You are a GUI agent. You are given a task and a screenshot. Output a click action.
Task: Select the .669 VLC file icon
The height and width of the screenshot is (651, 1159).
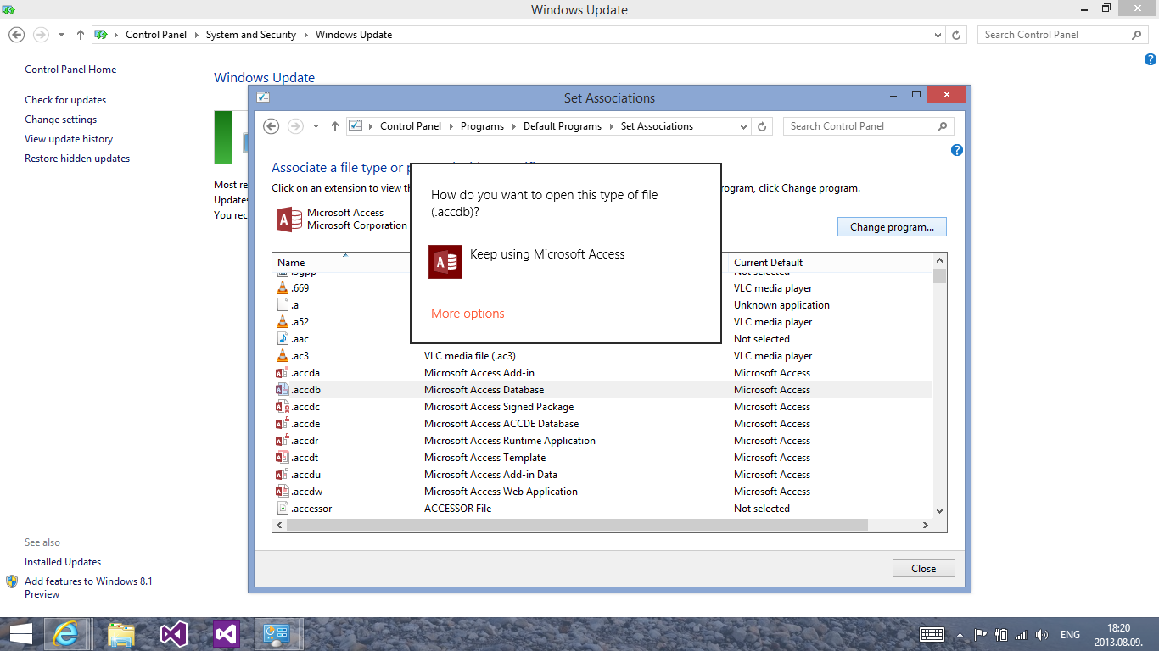(283, 288)
